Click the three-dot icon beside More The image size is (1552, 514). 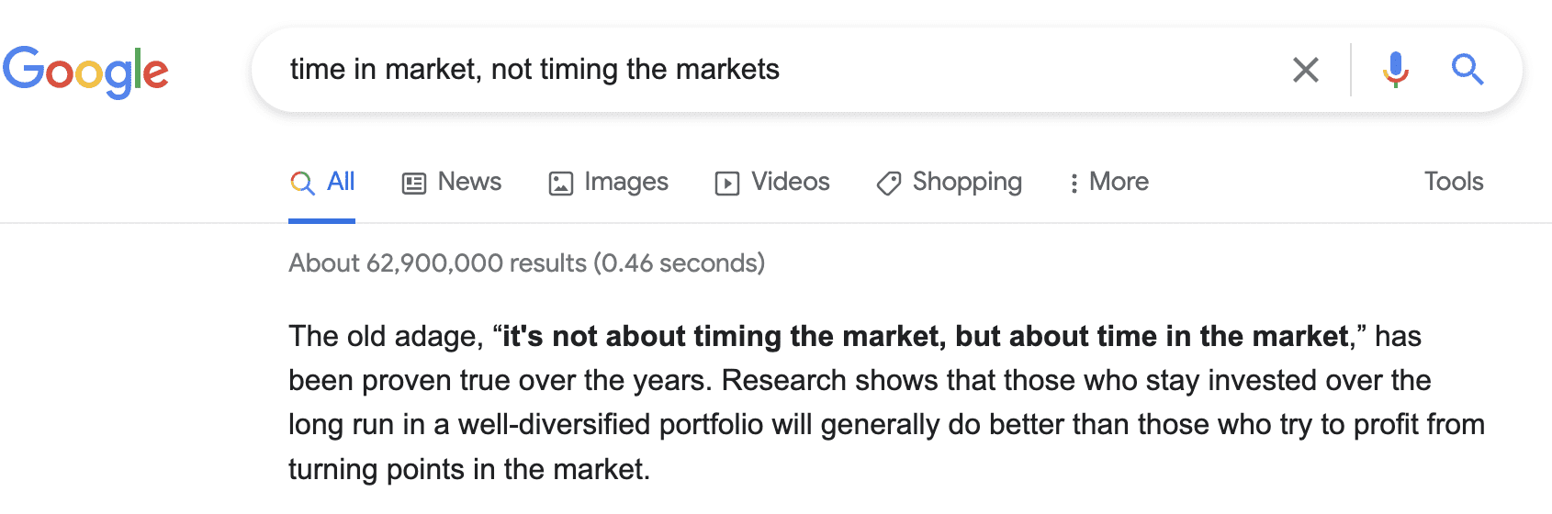(x=1074, y=184)
